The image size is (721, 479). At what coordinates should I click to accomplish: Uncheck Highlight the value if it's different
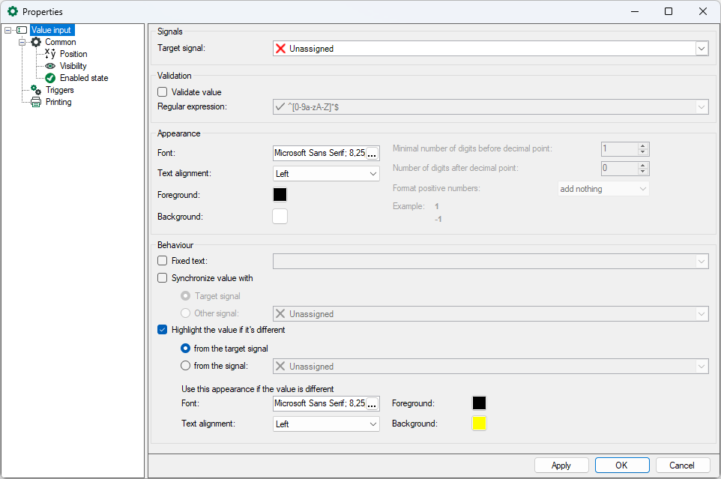click(163, 330)
